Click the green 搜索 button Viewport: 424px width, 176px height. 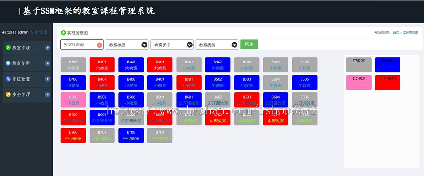point(249,45)
